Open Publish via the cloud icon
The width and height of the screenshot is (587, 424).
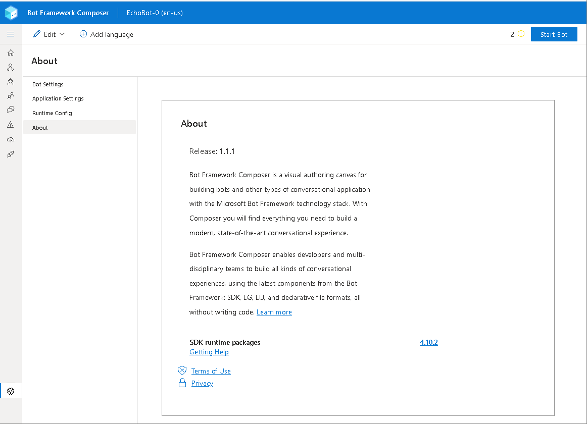point(11,140)
